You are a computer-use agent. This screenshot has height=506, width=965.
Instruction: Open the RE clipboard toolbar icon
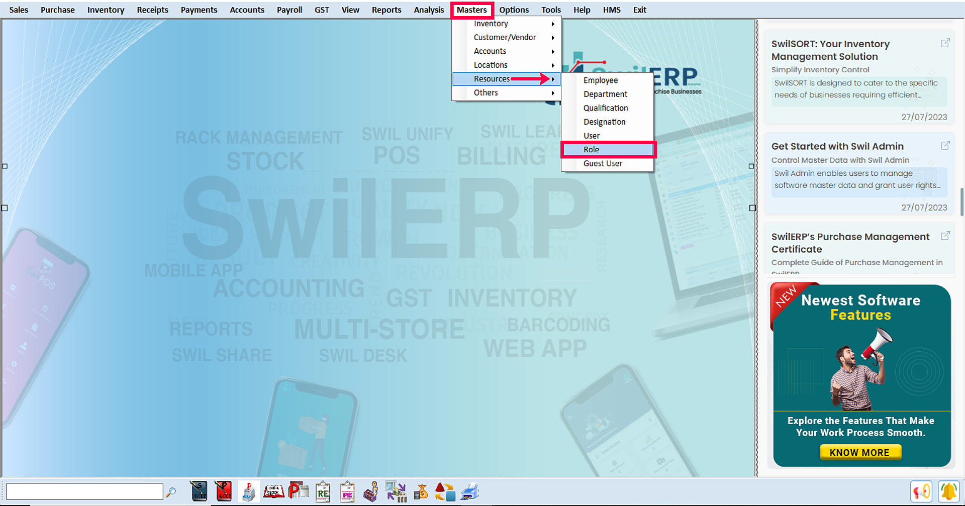click(323, 492)
